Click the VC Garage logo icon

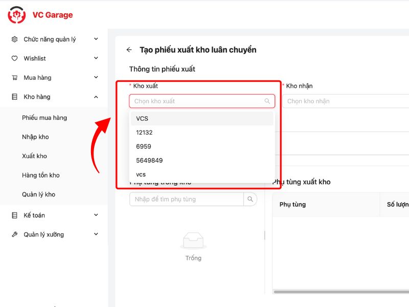point(16,15)
